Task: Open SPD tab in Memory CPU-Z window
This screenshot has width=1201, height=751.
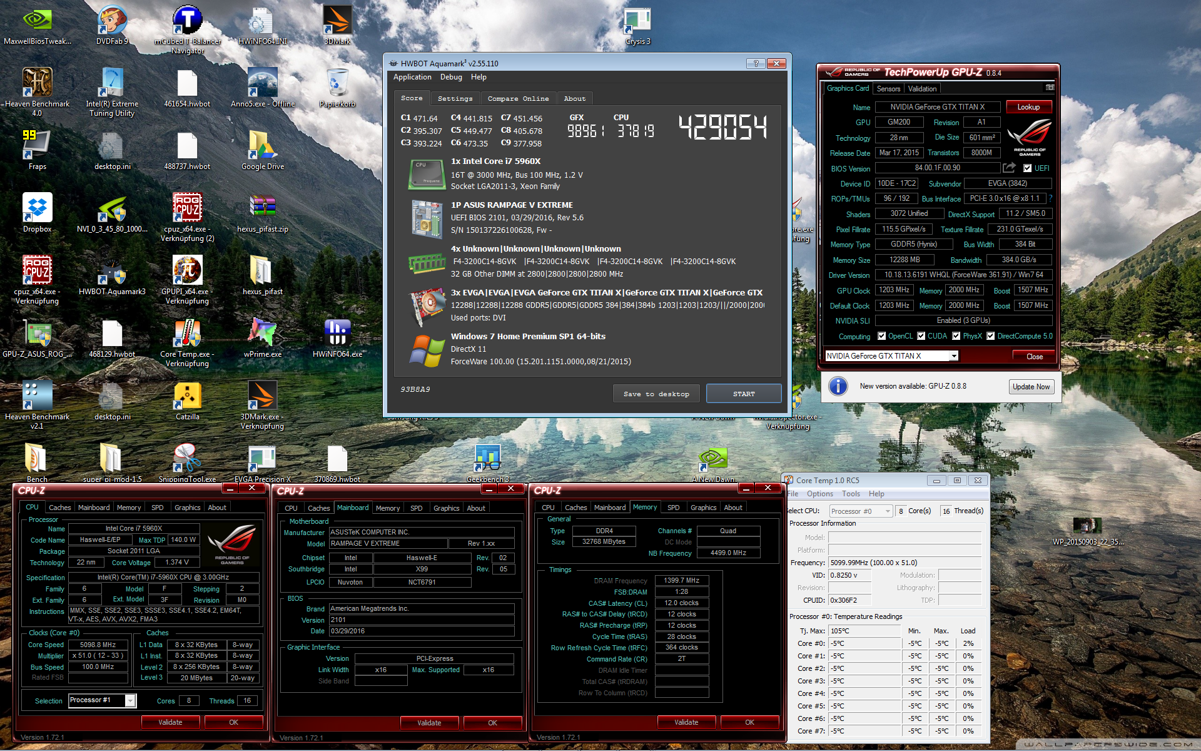Action: point(673,508)
